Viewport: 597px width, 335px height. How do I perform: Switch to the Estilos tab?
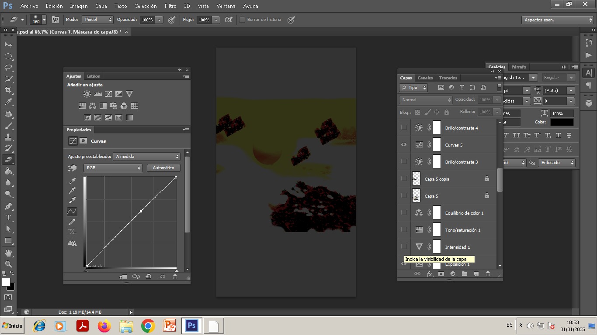pos(93,76)
